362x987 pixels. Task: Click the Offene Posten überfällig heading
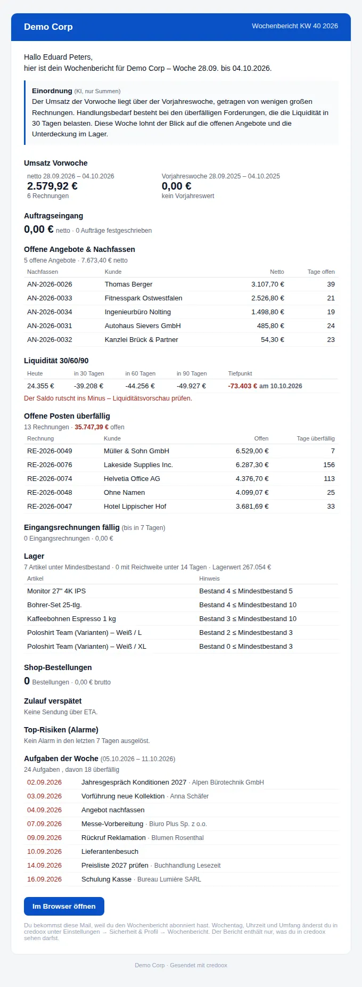[67, 415]
